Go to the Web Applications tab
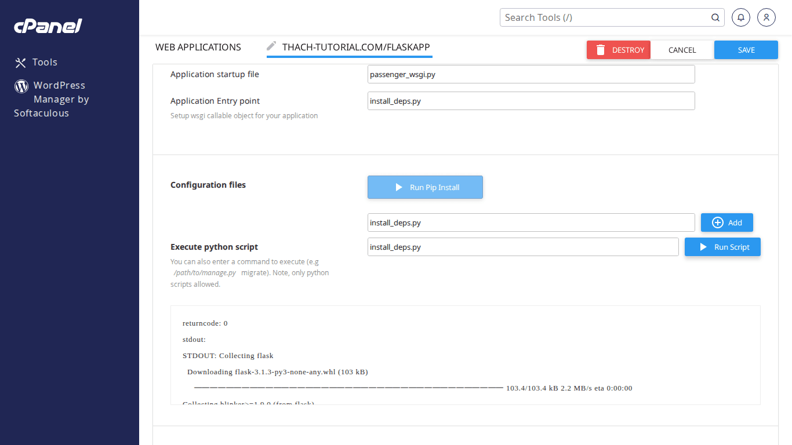 pos(198,47)
